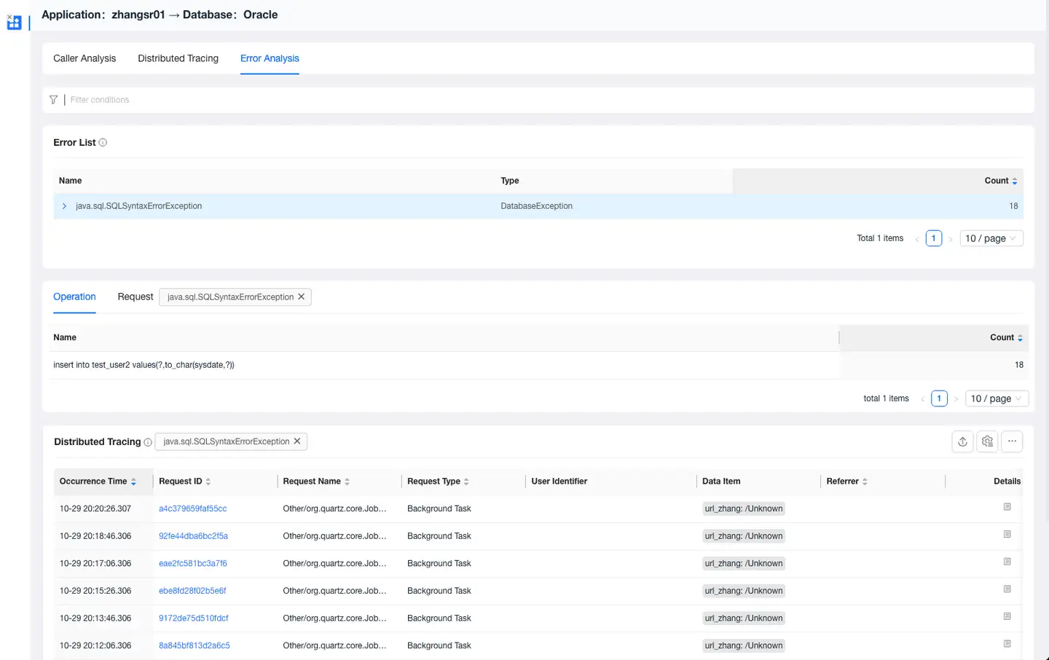This screenshot has width=1049, height=660.
Task: Switch to the Caller Analysis tab
Action: pos(85,58)
